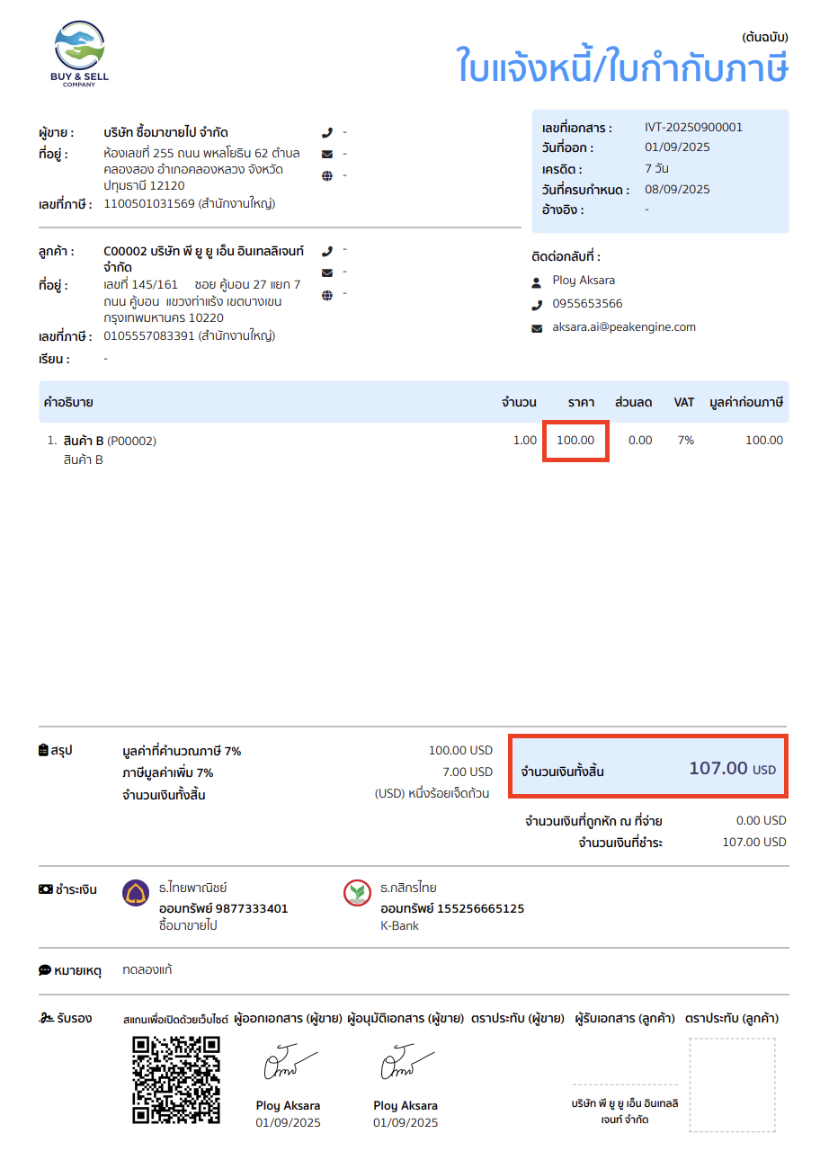
Task: Click the payment cash icon
Action: pyautogui.click(x=45, y=889)
